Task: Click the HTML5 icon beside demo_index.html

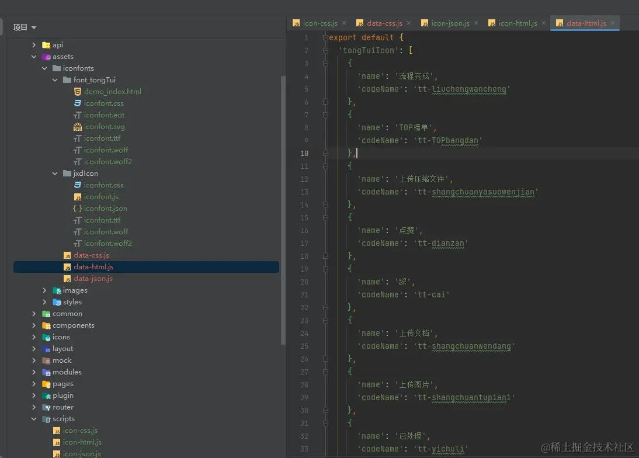Action: (78, 92)
